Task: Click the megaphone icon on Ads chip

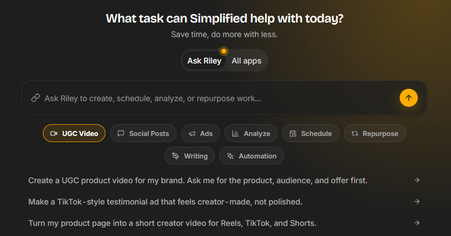Action: 192,134
